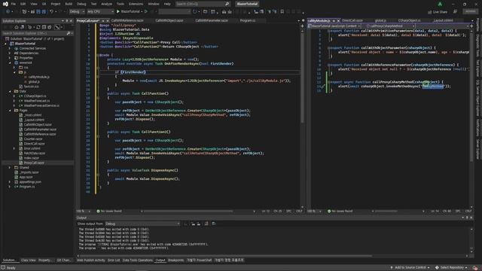
Task: Click the user account avatar icon
Action: [440, 4]
